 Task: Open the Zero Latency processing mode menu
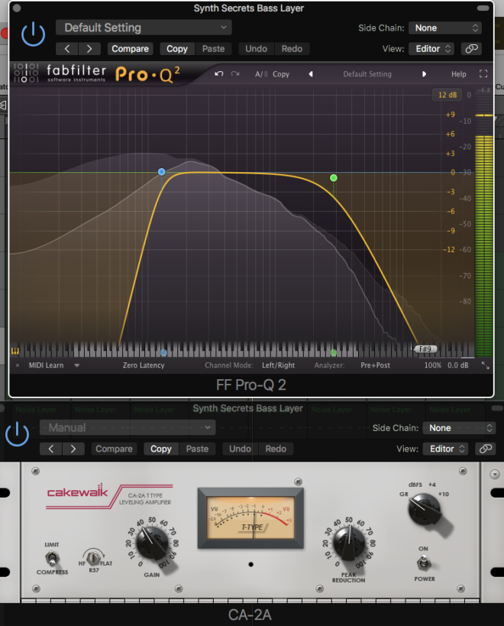click(144, 365)
